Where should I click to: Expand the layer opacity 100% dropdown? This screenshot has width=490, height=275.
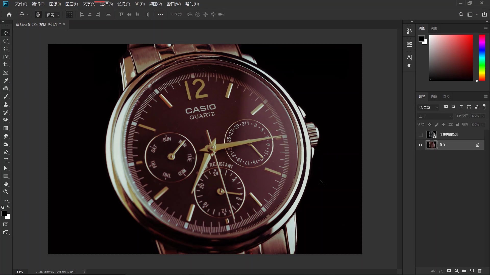click(x=483, y=116)
